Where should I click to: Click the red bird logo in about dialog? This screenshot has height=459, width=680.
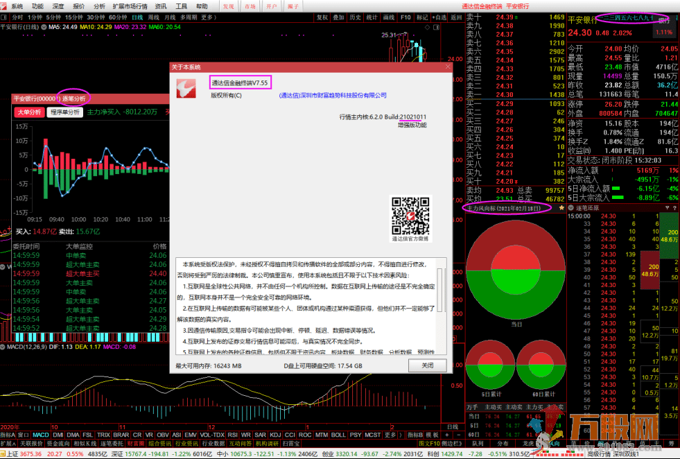pyautogui.click(x=186, y=88)
